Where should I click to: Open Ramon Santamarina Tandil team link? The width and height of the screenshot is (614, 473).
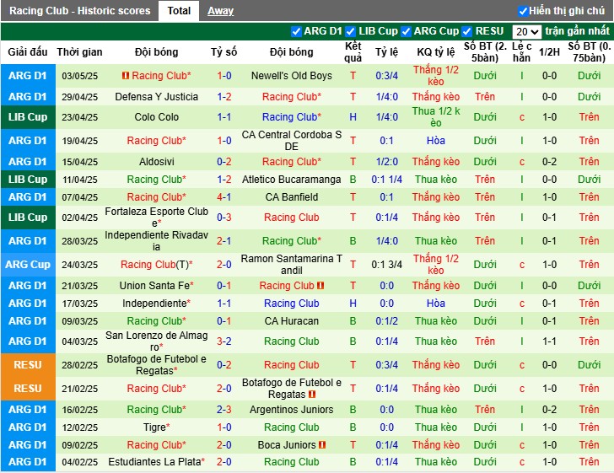coord(291,265)
